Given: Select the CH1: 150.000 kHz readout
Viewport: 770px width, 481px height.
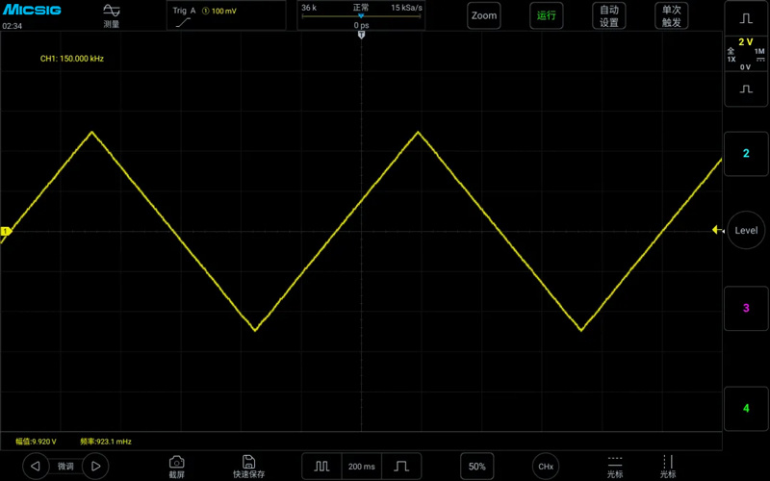Looking at the screenshot, I should pos(71,59).
